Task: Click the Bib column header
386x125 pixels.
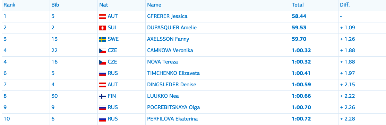Action: click(x=55, y=4)
